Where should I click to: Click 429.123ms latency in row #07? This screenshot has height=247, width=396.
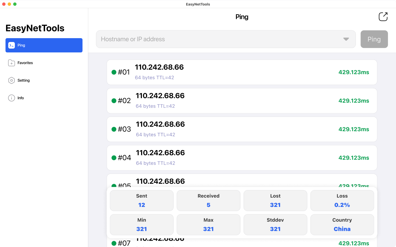point(354,243)
